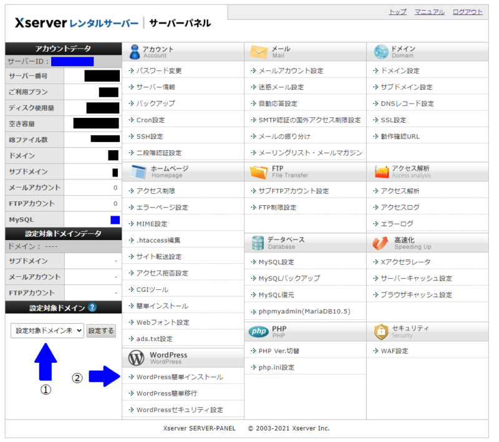The height and width of the screenshot is (442, 499).
Task: Open FTP制限設定
Action: pos(277,208)
